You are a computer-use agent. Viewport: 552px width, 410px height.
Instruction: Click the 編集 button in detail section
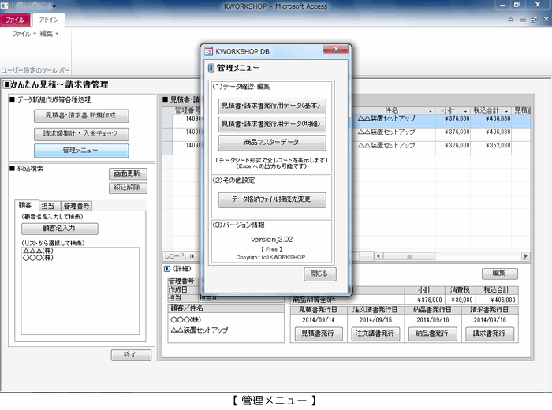pyautogui.click(x=499, y=274)
